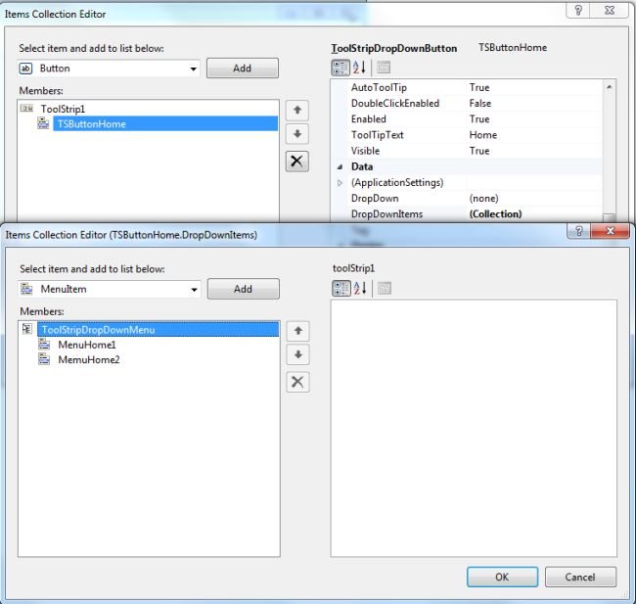Viewport: 636px width, 604px height.
Task: Click the MemuHome2 item icon
Action: pyautogui.click(x=44, y=359)
